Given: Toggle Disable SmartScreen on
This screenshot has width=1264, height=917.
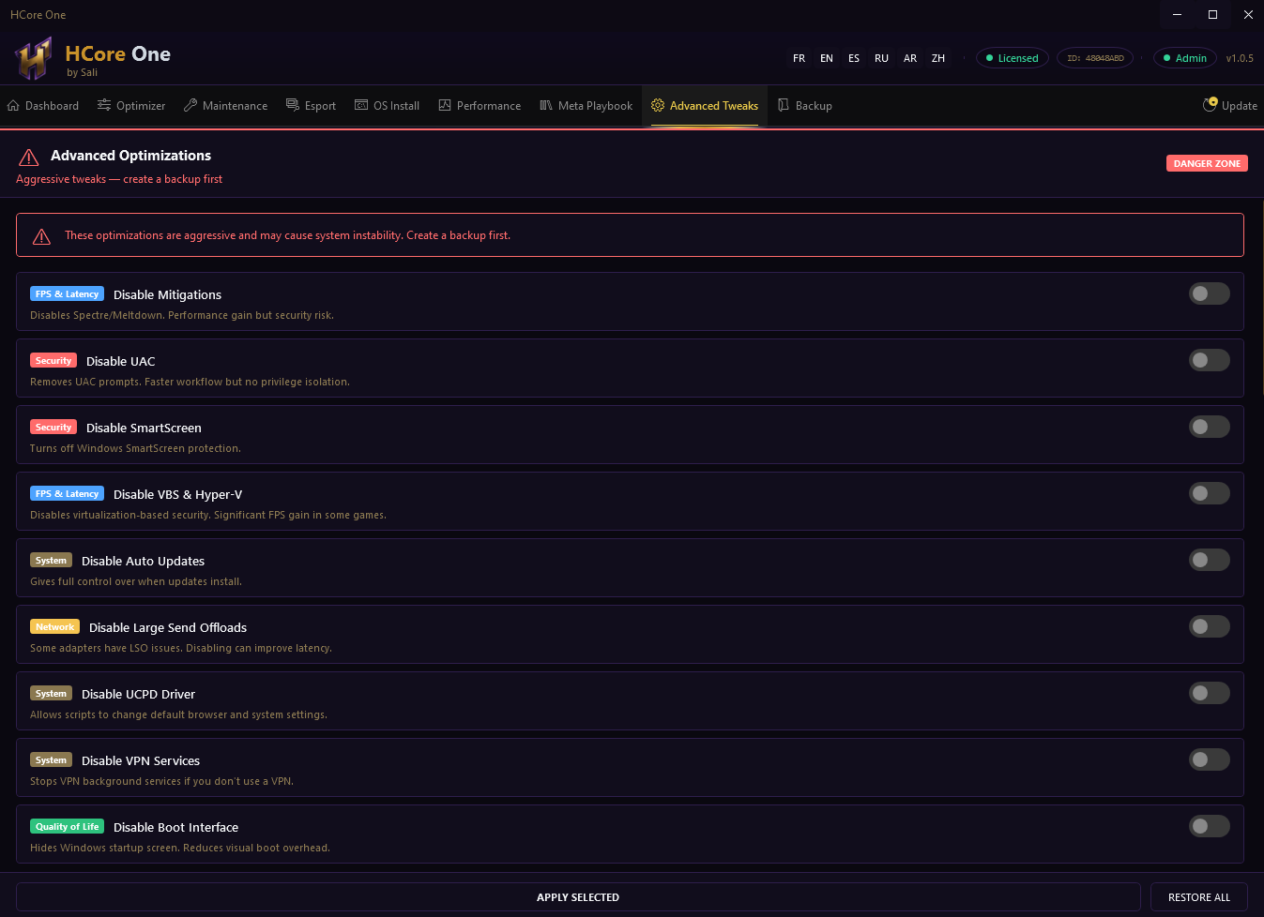Looking at the screenshot, I should coord(1210,427).
